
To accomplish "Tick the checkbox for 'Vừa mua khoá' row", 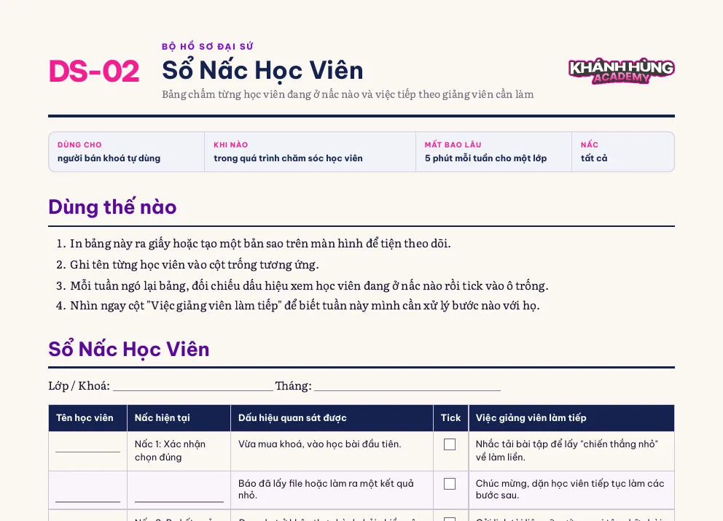I will [450, 444].
